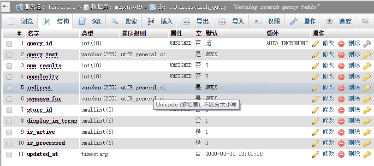
Task: Open the 操作 (Operations) tab
Action: click(x=303, y=22)
